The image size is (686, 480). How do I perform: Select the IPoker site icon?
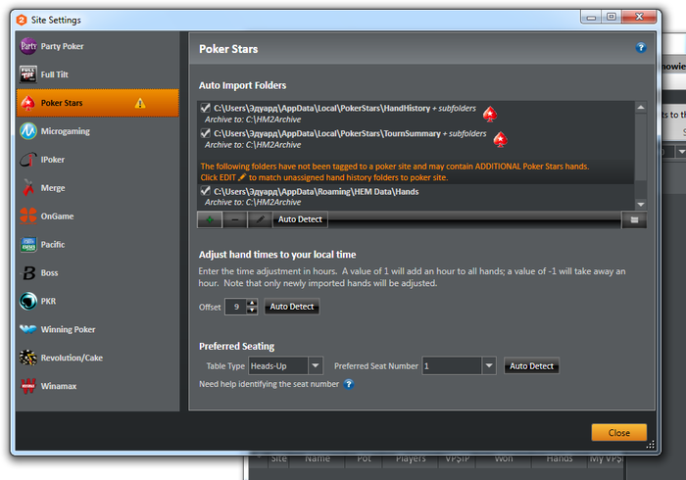[28, 160]
